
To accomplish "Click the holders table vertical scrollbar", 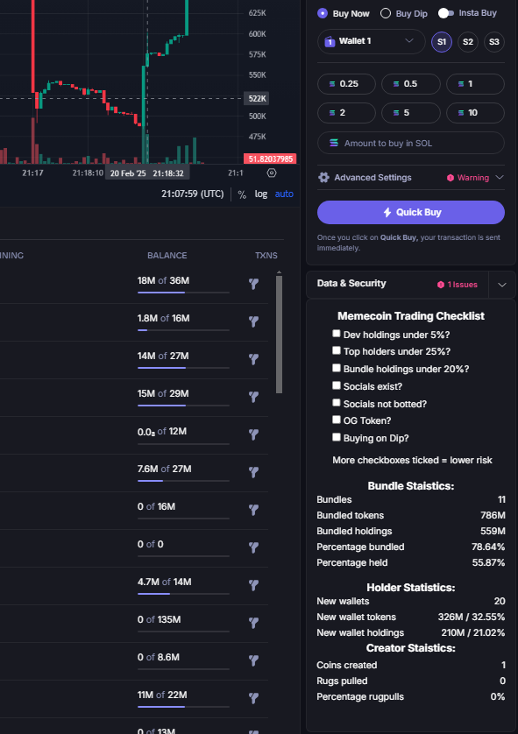I will (x=279, y=335).
